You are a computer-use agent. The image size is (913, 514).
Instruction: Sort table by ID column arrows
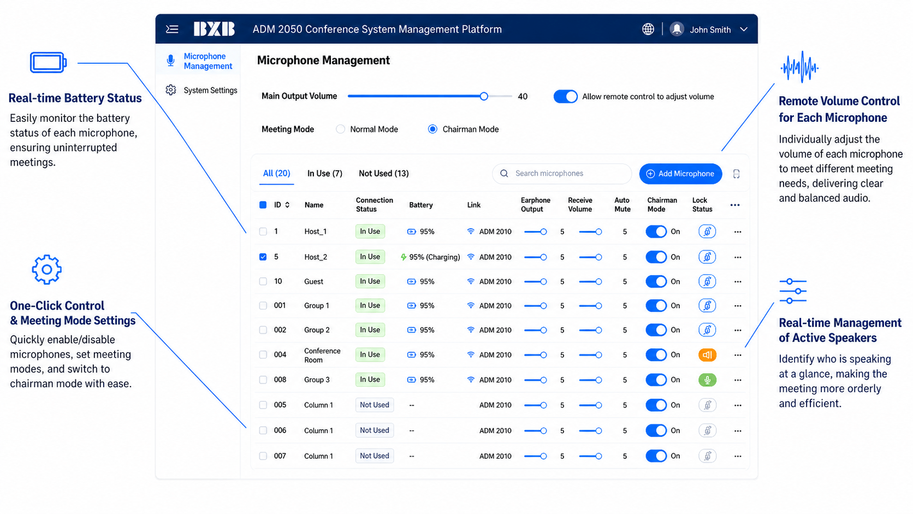(x=287, y=205)
